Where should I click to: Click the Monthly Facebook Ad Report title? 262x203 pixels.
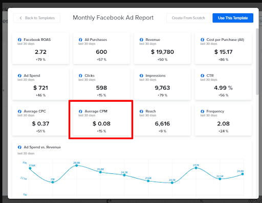[x=113, y=18]
